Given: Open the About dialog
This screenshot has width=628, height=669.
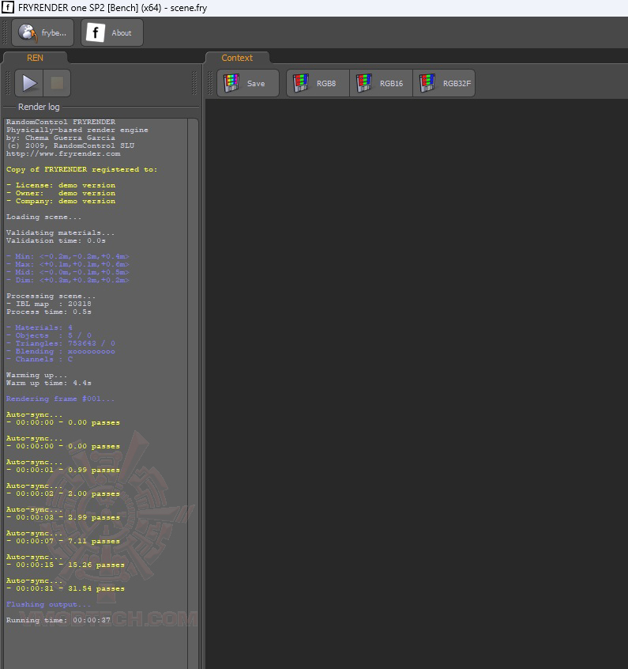Looking at the screenshot, I should click(x=112, y=32).
